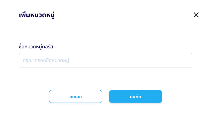
Task: Click the heading text เพิ่มหมวดหมู่
Action: (37, 15)
